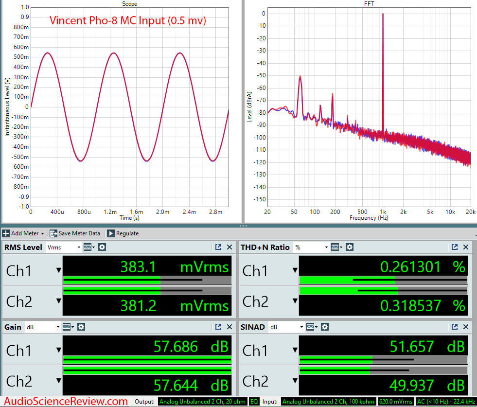Click the 'Time (s)' axis label on Scope
The image size is (477, 407).
129,218
